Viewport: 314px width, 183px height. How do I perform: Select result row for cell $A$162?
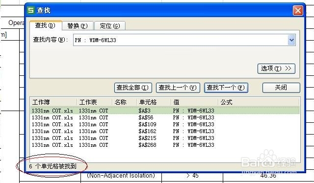point(165,131)
